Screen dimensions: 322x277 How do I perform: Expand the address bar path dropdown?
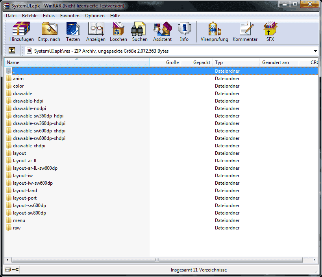pos(315,51)
